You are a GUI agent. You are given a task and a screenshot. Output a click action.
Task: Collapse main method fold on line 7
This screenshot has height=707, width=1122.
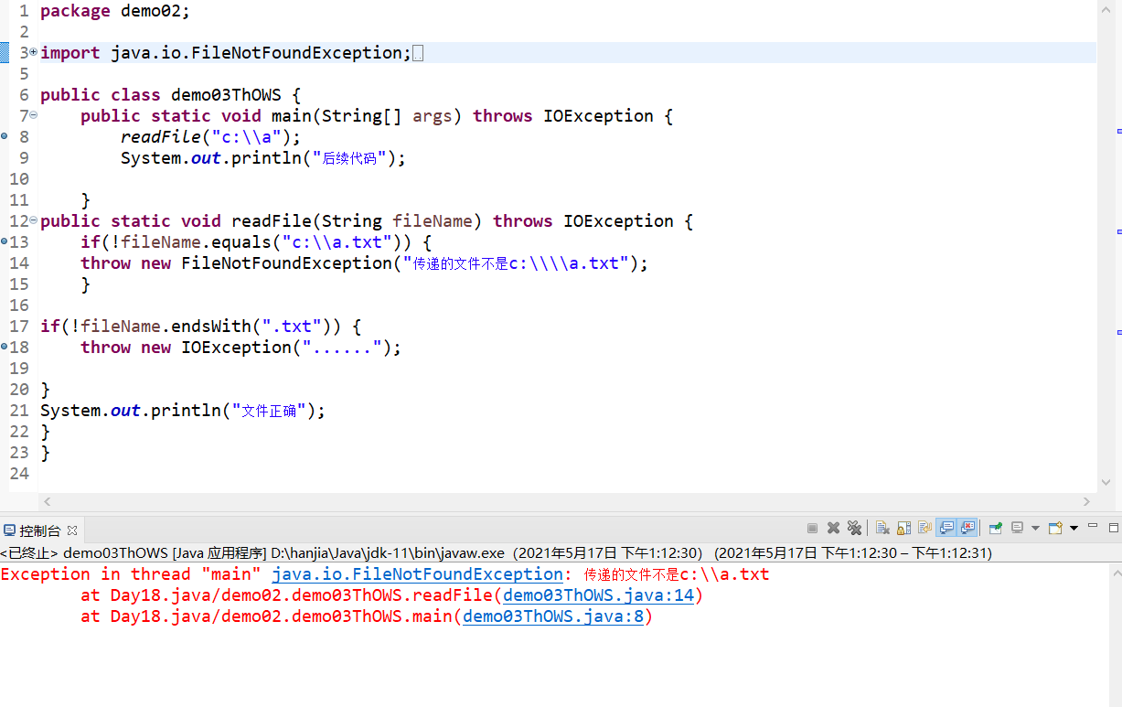33,115
